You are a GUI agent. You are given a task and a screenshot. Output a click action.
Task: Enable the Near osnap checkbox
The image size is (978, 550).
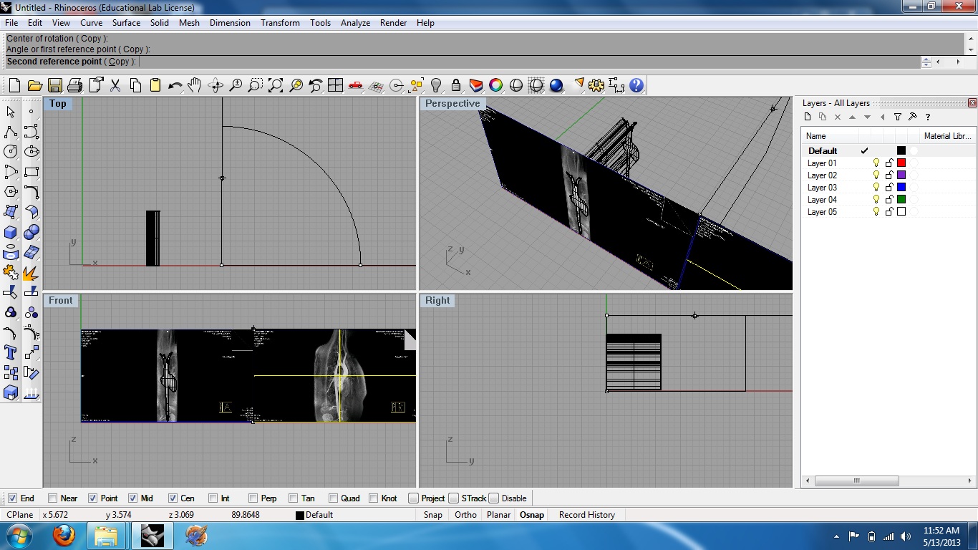[53, 498]
